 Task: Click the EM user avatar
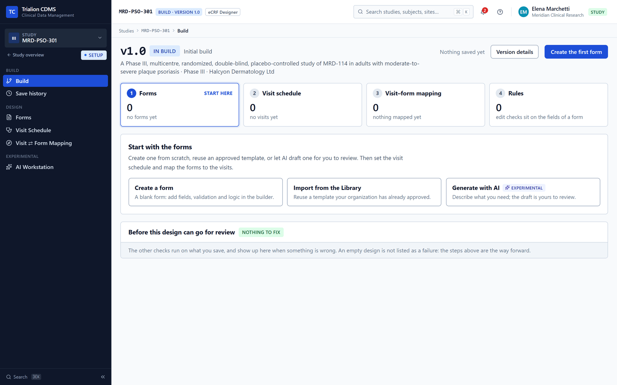point(523,12)
